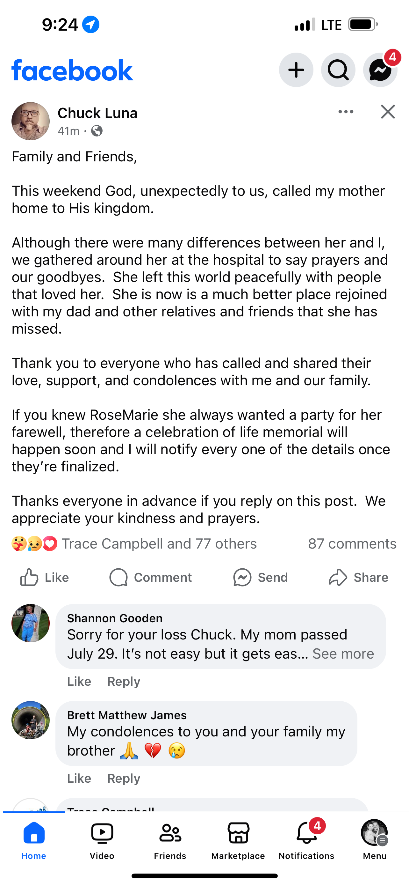
Task: Hide Chuck Luna's post with X
Action: (388, 112)
